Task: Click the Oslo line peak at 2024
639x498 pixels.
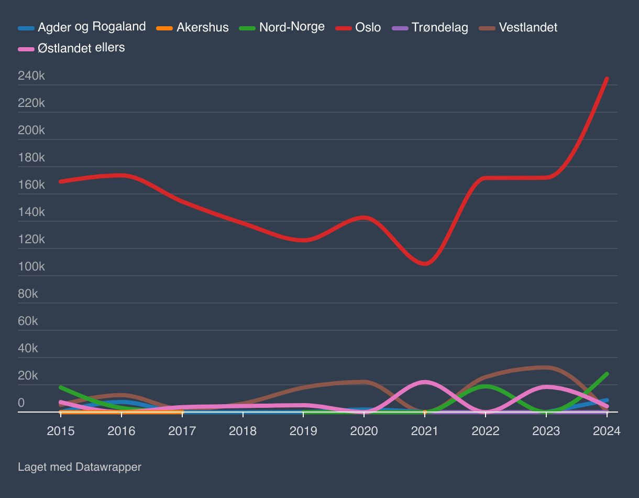Action: [x=607, y=79]
